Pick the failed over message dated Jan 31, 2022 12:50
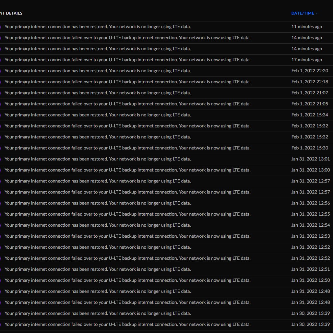 tap(127, 281)
